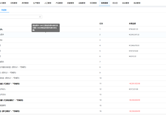Click row number 7 in the 行次 column

pos(100,62)
